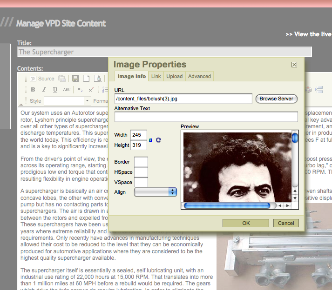Click the numbered list icon
The height and width of the screenshot is (290, 332).
[105, 90]
